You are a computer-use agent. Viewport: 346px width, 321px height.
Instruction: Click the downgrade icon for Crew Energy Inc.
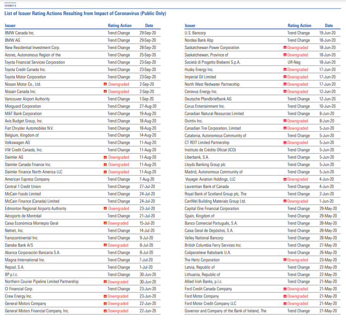point(105,296)
